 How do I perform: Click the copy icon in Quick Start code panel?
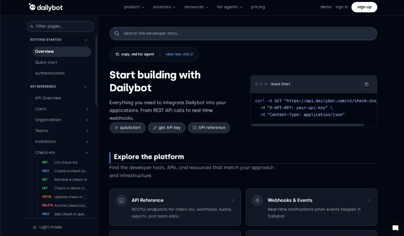[x=367, y=84]
